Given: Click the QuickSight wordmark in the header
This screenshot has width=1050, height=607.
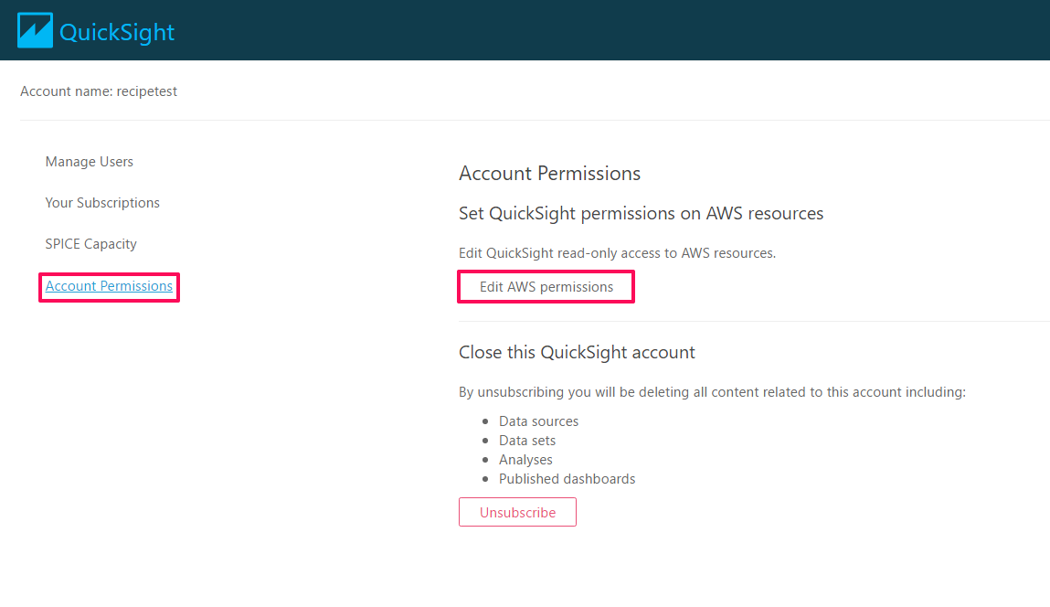Looking at the screenshot, I should point(117,32).
